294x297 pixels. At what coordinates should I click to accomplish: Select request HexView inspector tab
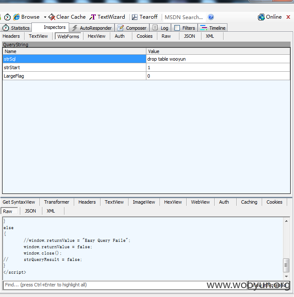click(97, 36)
